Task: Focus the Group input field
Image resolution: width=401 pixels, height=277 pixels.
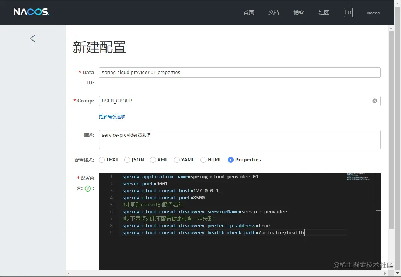Action: pos(240,101)
